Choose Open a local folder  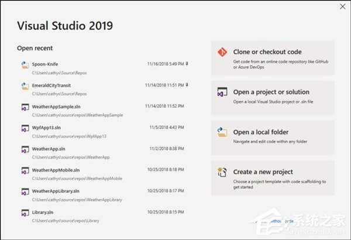(273, 138)
